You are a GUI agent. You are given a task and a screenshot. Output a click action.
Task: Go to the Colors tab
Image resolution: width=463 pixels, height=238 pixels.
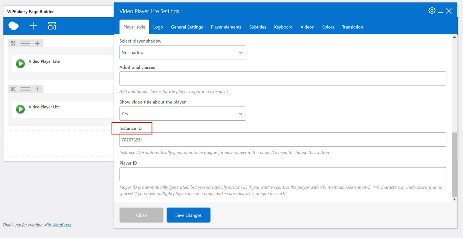[x=327, y=27]
